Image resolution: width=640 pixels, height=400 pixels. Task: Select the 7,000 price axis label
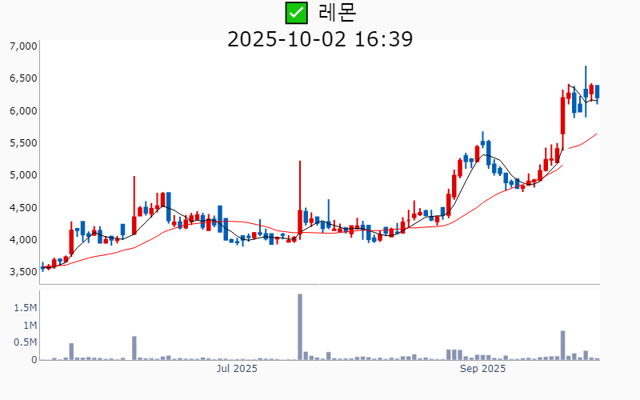click(23, 46)
